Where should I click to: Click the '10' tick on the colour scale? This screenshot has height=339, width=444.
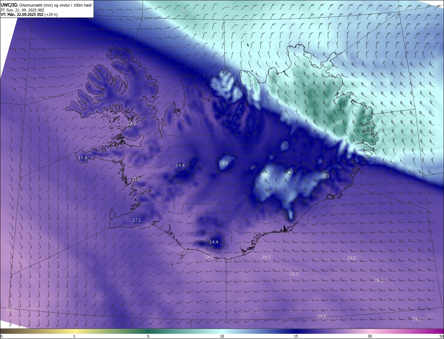[222, 336]
